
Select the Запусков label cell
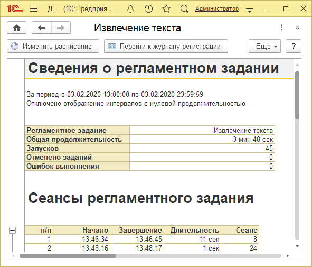tap(77, 148)
